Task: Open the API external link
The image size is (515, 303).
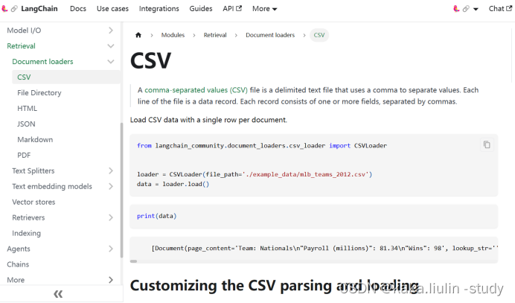Action: pyautogui.click(x=232, y=8)
